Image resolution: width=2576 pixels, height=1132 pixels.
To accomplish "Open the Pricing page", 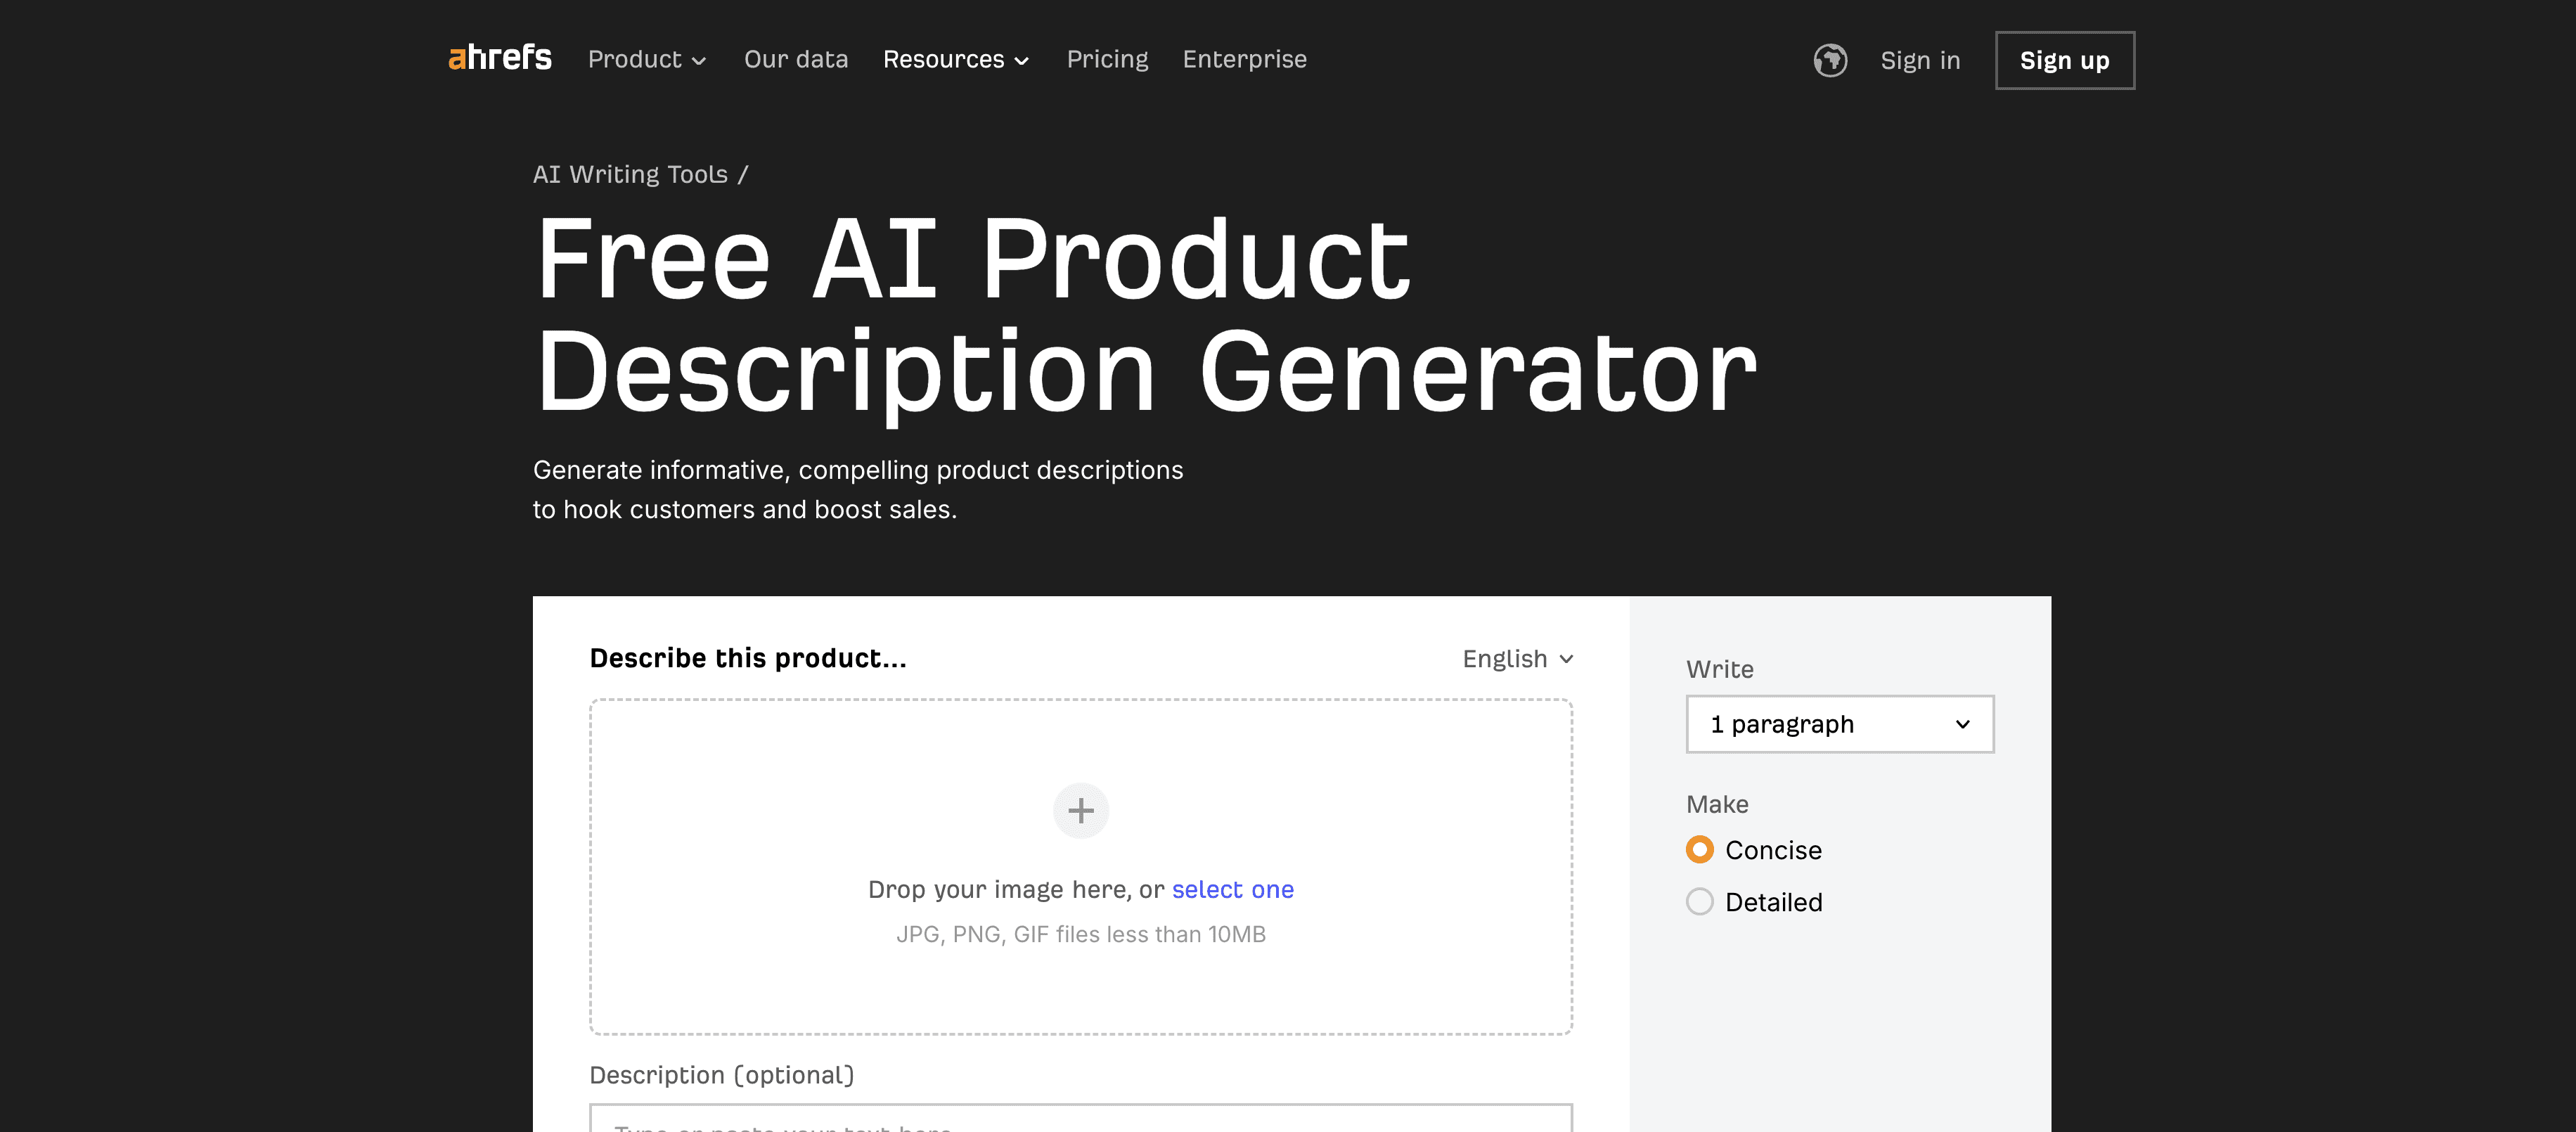I will coord(1108,58).
